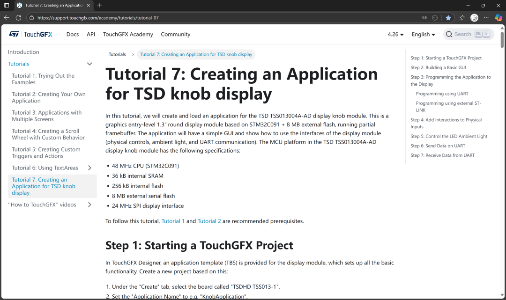The image size is (506, 300).
Task: Expand the Tutorial 6: Using TextAreas item
Action: coord(89,168)
